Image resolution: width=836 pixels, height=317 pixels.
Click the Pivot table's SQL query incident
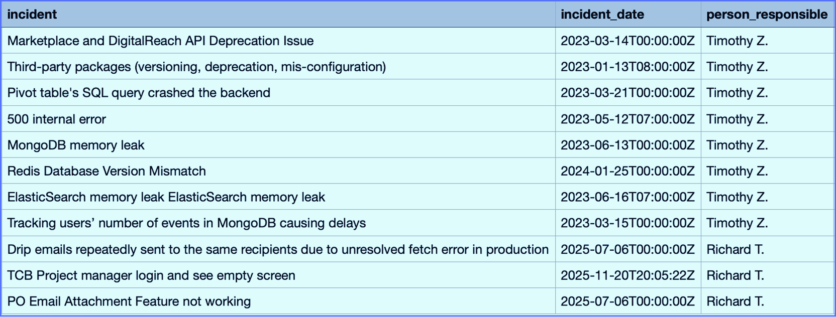(139, 93)
